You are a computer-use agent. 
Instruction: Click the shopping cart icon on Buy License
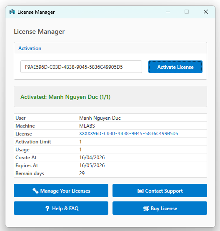click(x=146, y=208)
